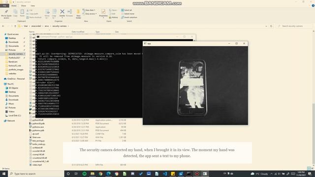Image resolution: width=315 pixels, height=177 pixels.
Task: Open the File tab in Explorer ribbon
Action: [x=4, y=5]
